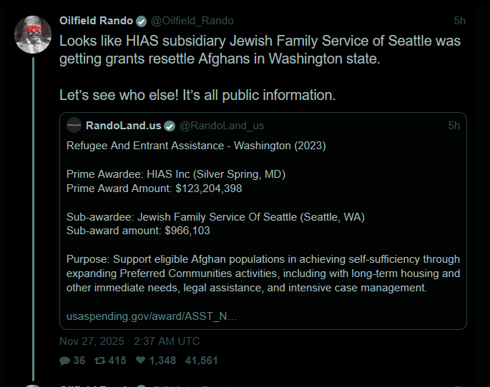Click the Nov 27, 2025 date link
The image size is (490, 387).
(129, 341)
